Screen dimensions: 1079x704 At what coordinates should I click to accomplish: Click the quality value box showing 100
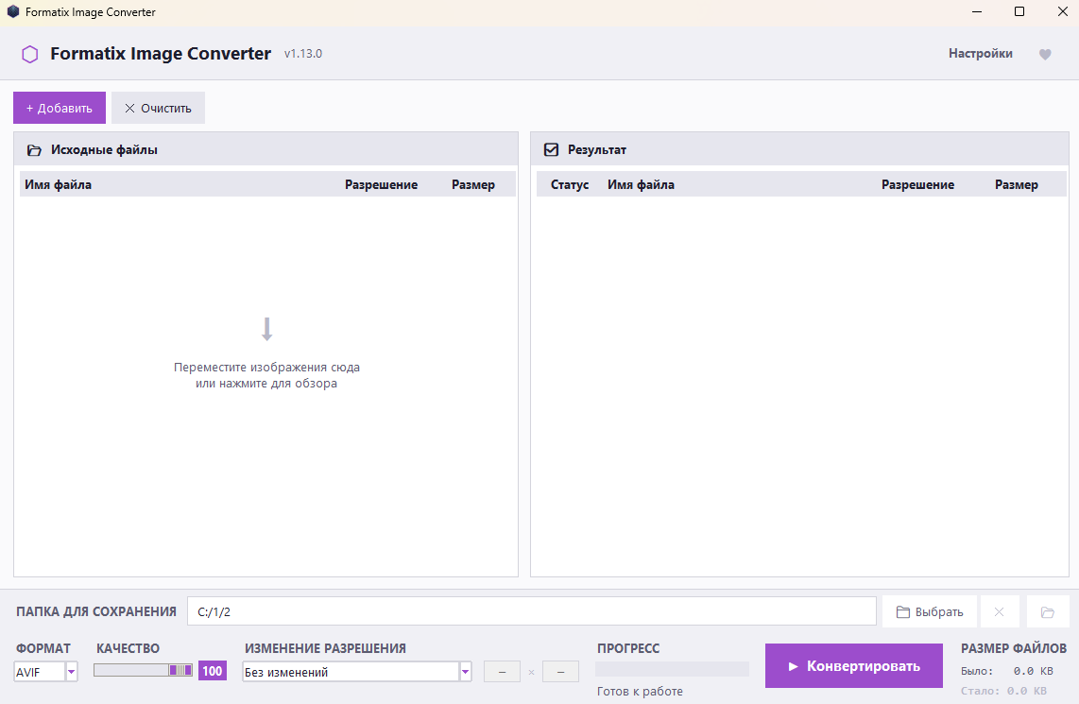[212, 671]
